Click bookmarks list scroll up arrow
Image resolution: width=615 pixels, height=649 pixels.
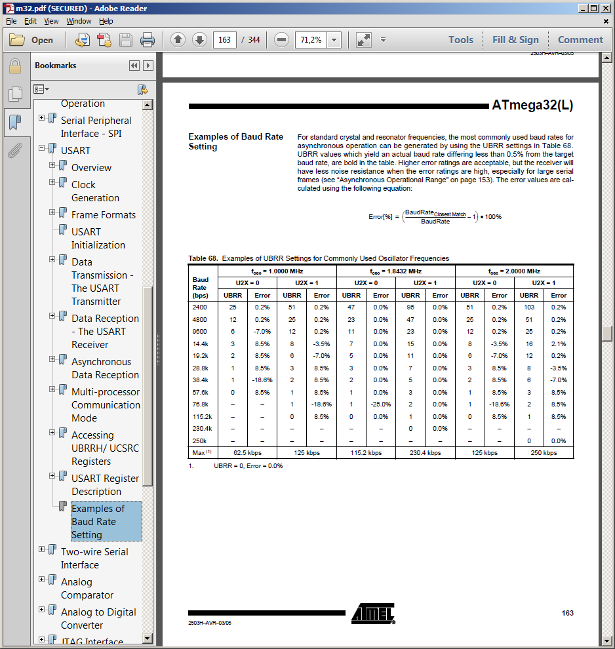148,105
